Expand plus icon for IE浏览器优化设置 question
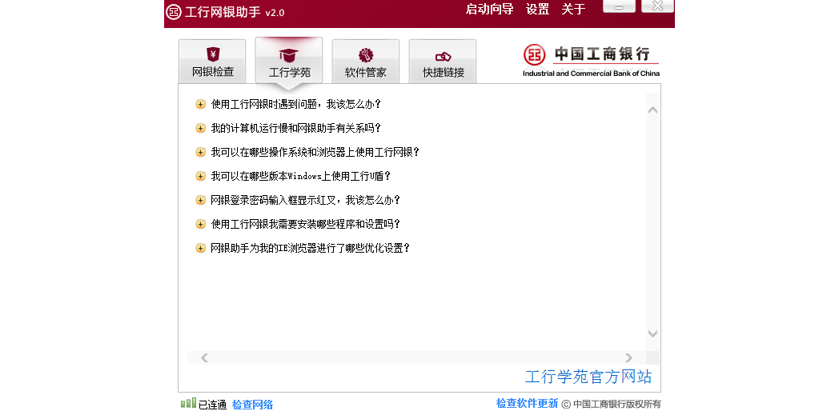The width and height of the screenshot is (839, 419). click(201, 248)
